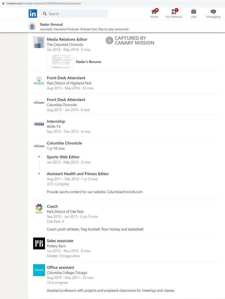This screenshot has height=299, width=225.
Task: Click Columbia College Chicago company text
Action: [x=67, y=273]
